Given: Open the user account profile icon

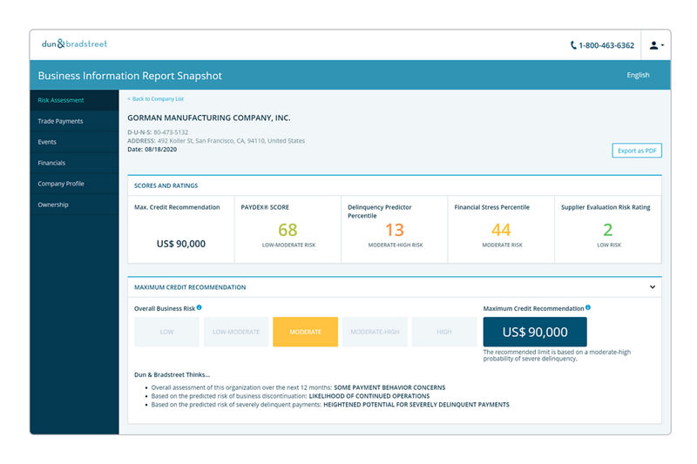Looking at the screenshot, I should coord(653,45).
